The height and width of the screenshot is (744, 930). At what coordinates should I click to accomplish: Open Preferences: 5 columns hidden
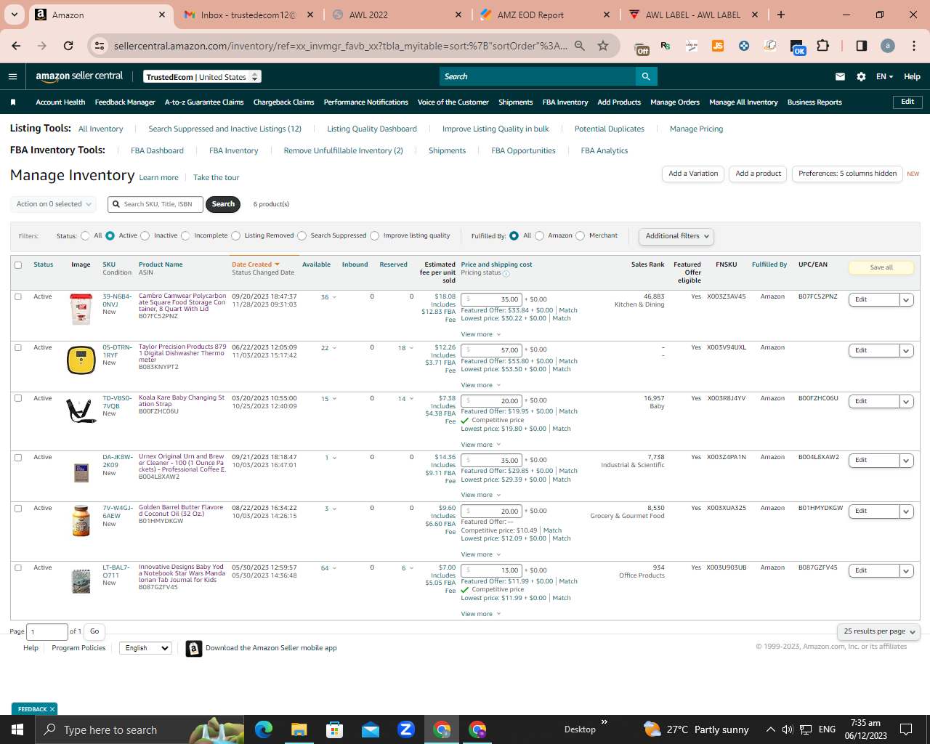point(847,174)
